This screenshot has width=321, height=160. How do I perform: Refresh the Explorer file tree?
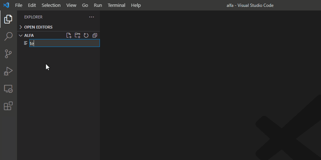[x=86, y=35]
